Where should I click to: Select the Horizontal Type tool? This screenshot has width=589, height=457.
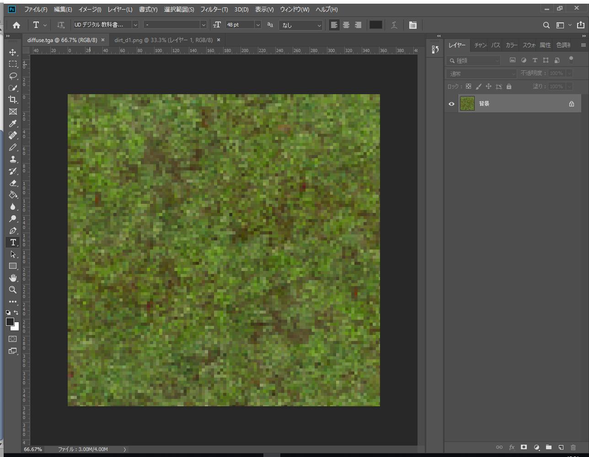pyautogui.click(x=13, y=242)
